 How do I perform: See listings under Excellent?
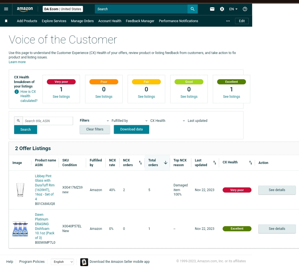pyautogui.click(x=231, y=97)
